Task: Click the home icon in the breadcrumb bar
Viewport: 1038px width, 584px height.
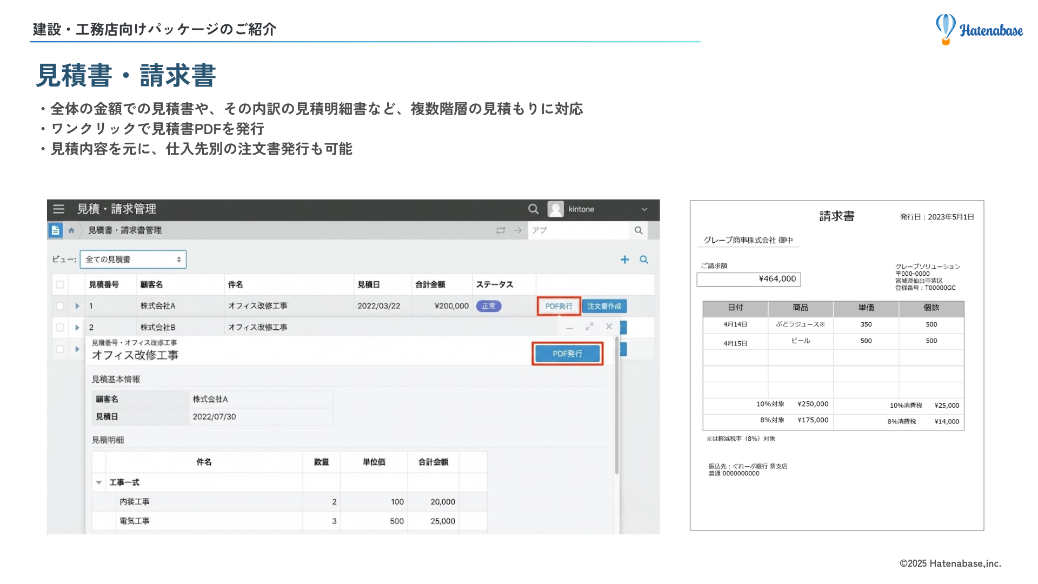Action: tap(72, 230)
